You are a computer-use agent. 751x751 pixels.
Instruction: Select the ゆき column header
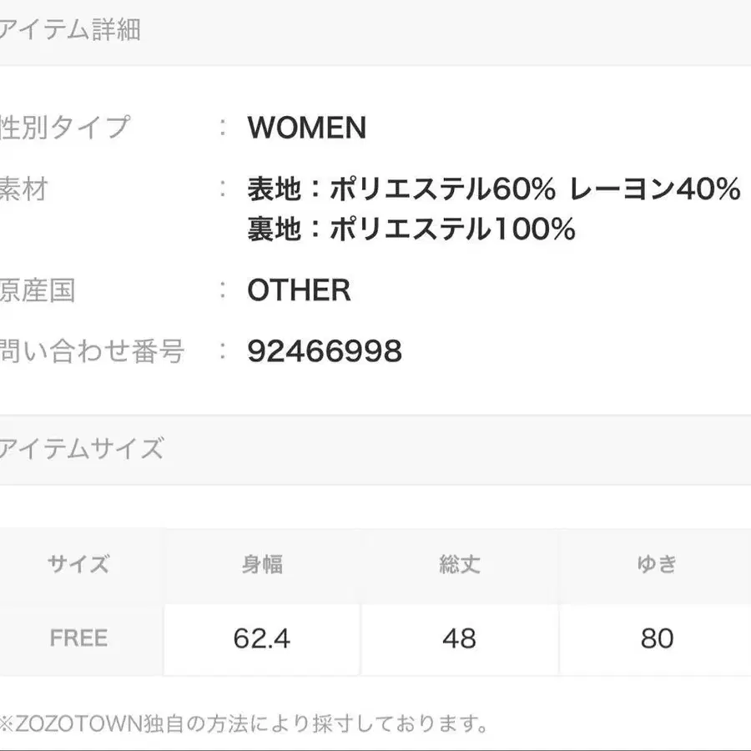click(656, 564)
